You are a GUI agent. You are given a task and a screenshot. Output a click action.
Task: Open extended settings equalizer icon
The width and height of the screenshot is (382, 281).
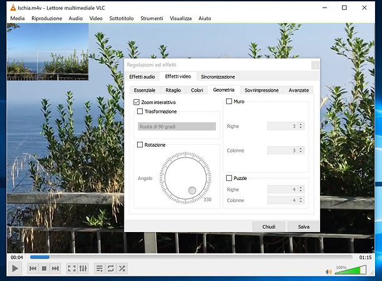[x=83, y=268]
